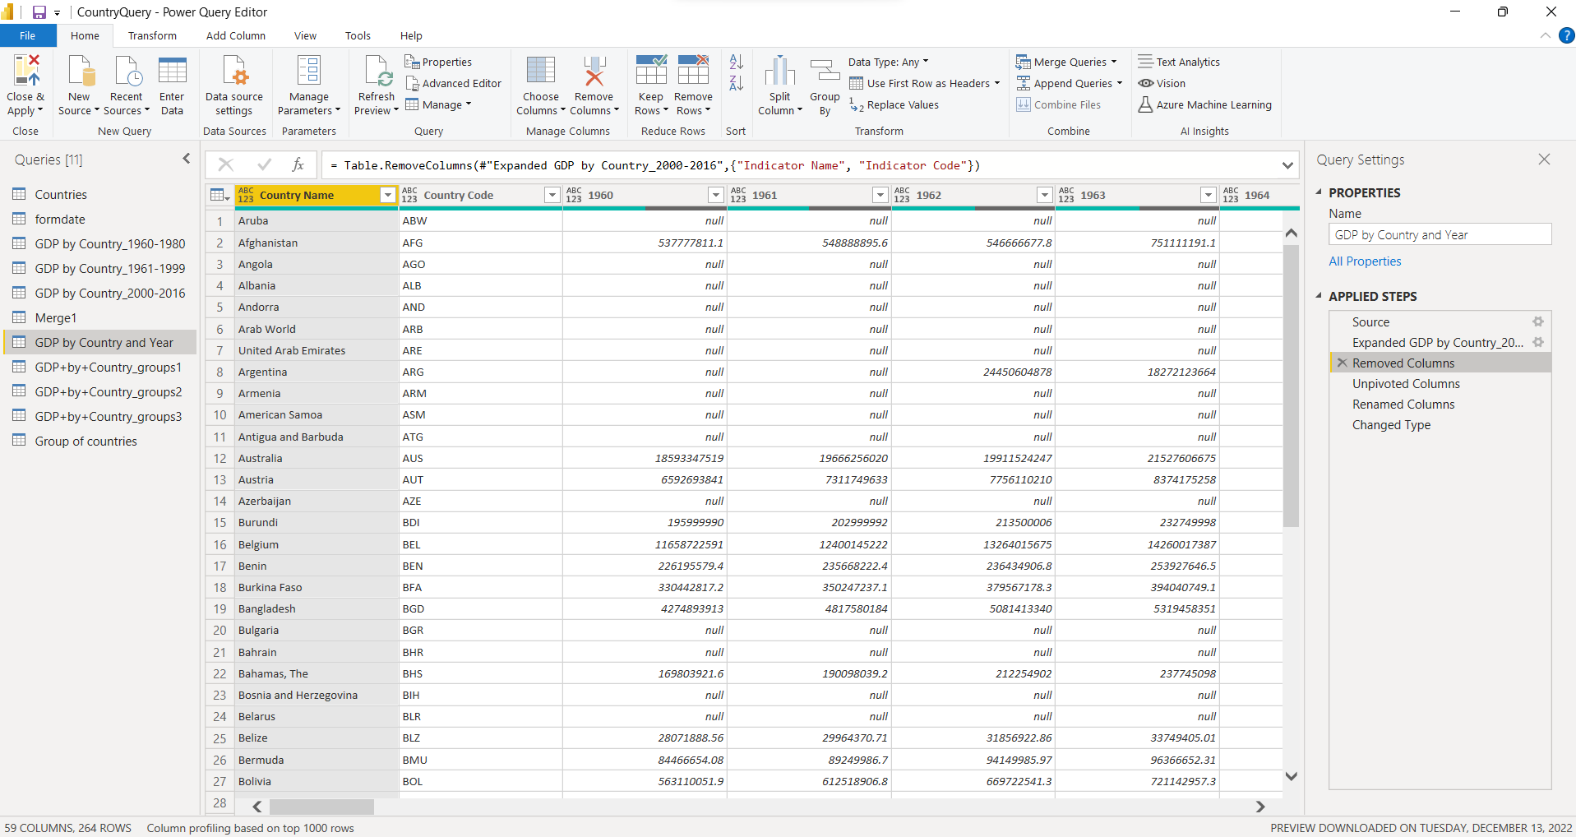Screen dimensions: 1576x837
Task: Select the Unpivoted Columns step
Action: coord(1440,384)
